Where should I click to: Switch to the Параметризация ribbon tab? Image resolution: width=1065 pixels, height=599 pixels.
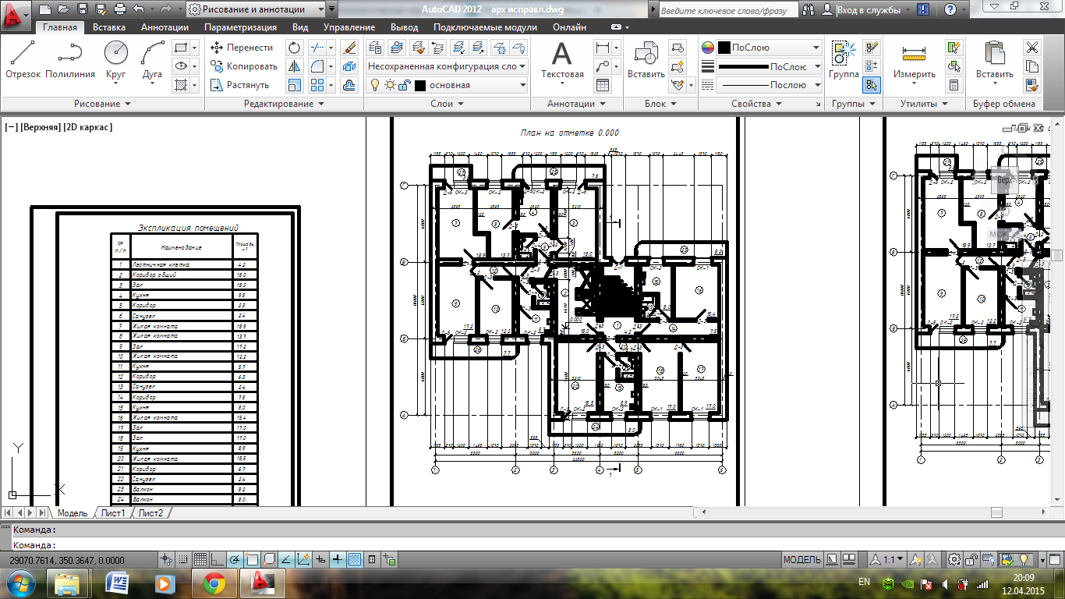[x=240, y=27]
